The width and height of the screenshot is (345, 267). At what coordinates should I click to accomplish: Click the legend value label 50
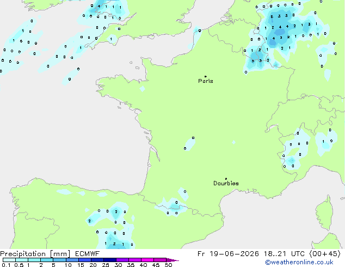click(x=169, y=265)
